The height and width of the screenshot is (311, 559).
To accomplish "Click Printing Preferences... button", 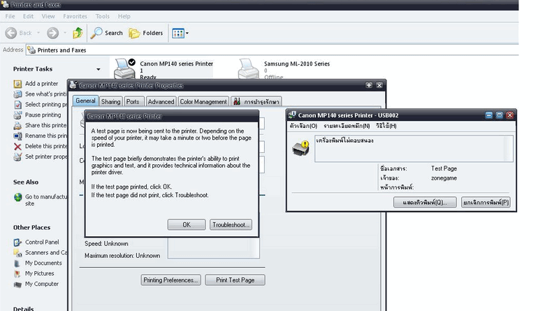I will 170,280.
